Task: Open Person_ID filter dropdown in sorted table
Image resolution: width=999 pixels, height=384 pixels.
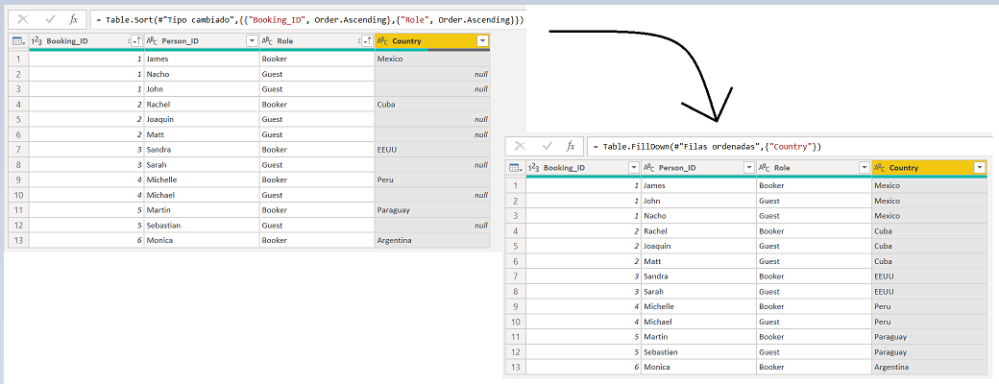Action: [x=252, y=40]
